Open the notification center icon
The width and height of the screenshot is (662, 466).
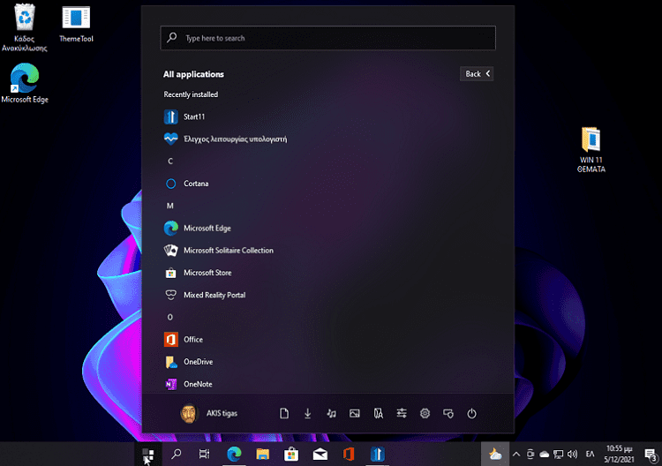[651, 455]
